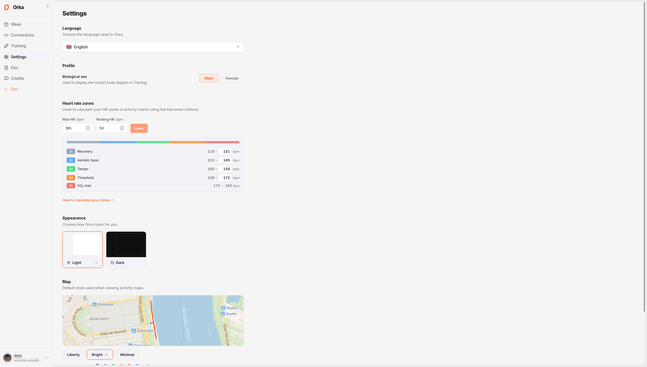This screenshot has height=367, width=647.
Task: Edit the Threshold zone upper limit 172
Action: tap(225, 178)
